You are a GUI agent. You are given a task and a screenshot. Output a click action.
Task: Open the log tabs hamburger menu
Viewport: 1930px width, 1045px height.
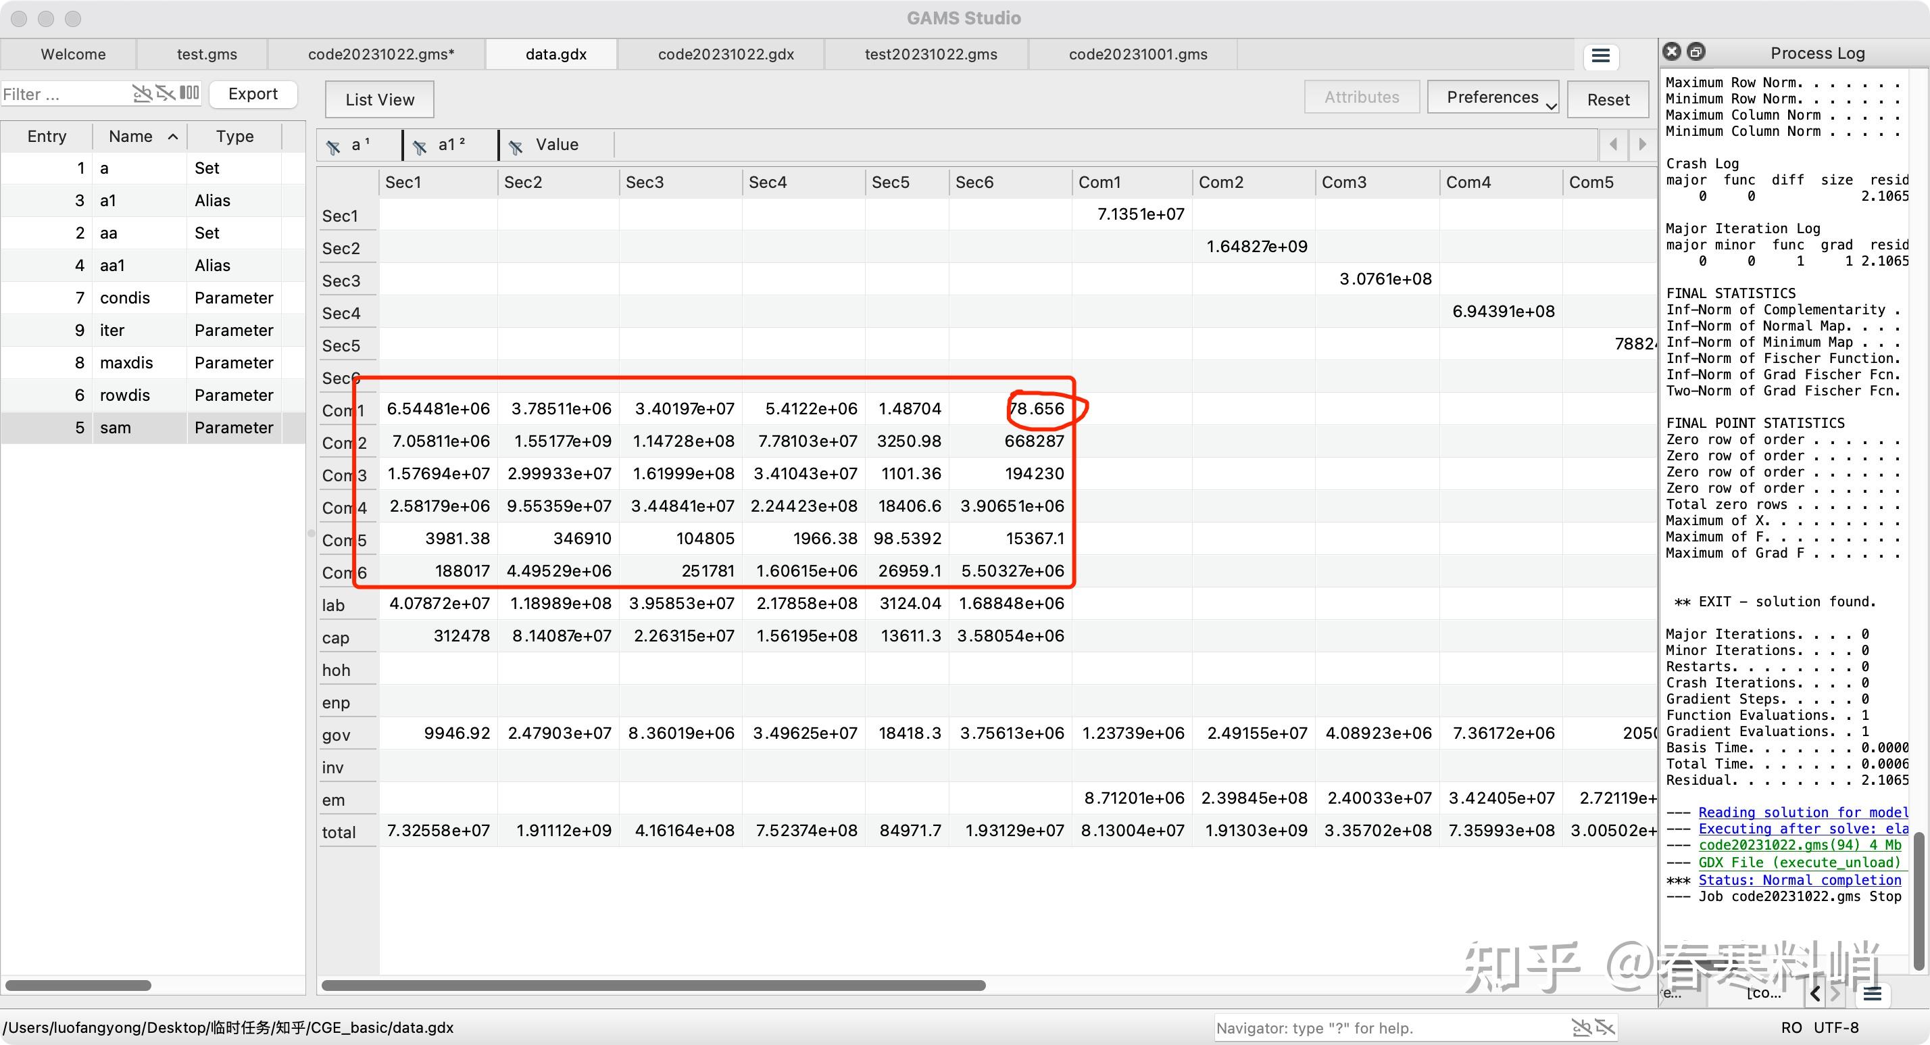tap(1873, 994)
